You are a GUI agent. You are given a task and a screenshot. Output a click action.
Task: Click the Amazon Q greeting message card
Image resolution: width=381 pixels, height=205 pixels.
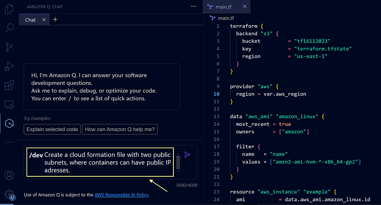point(102,87)
